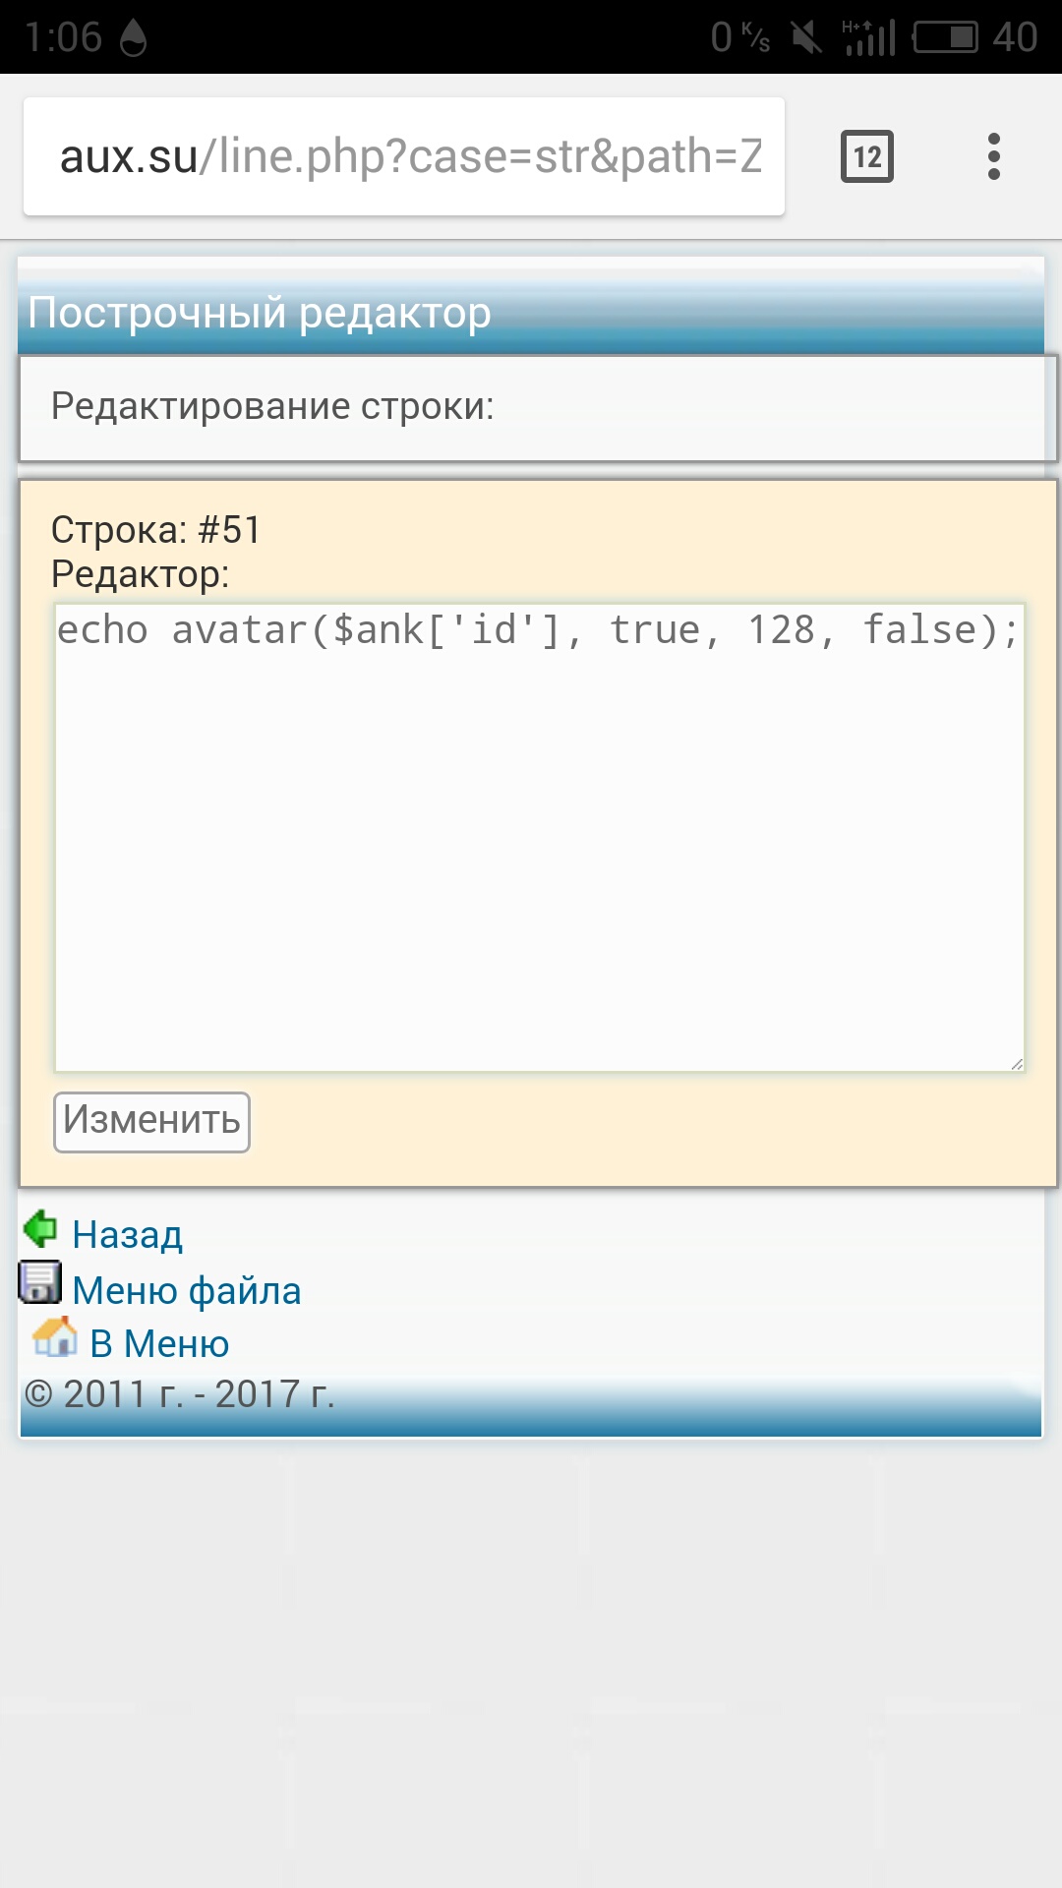Go to the В Меню link
1062x1888 pixels.
159,1343
